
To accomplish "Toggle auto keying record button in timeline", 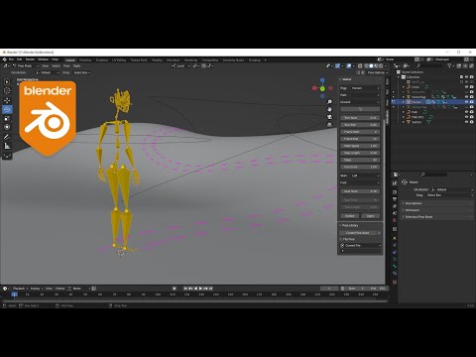I will coord(175,289).
